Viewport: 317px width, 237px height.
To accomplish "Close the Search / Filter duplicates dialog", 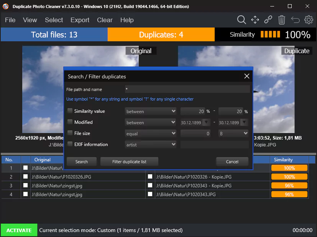I will click(246, 76).
